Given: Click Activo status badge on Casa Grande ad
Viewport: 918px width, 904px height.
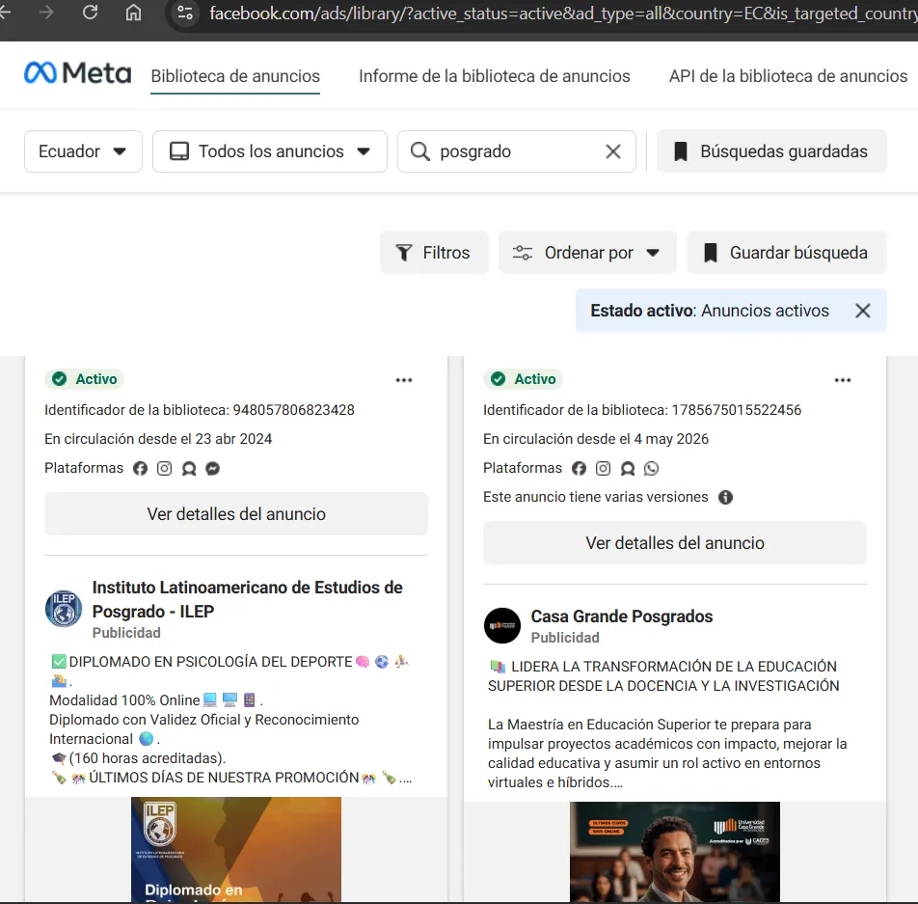Looking at the screenshot, I should pyautogui.click(x=524, y=379).
